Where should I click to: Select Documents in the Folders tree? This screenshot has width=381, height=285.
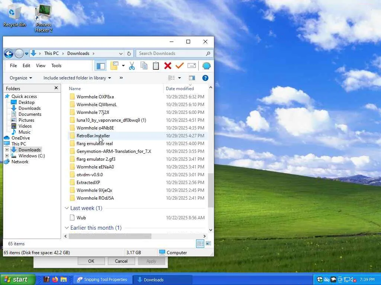(x=30, y=114)
